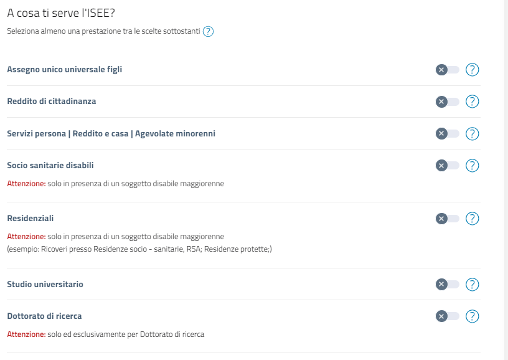
Task: Open help icon for Assegno unico universale figli
Action: click(x=472, y=70)
